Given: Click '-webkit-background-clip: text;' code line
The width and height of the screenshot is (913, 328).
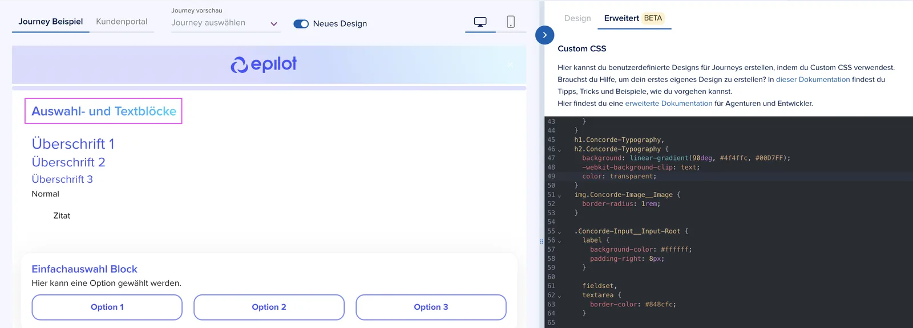Looking at the screenshot, I should pyautogui.click(x=641, y=167).
